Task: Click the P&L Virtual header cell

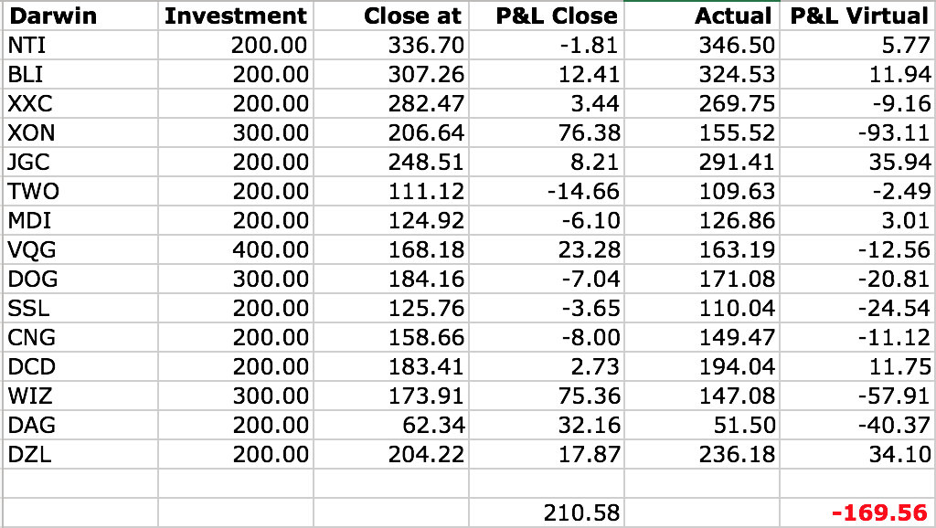Action: (x=859, y=16)
